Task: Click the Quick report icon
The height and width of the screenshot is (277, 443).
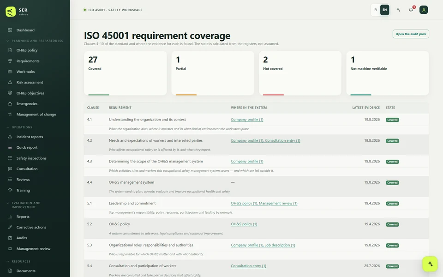Action: tap(10, 147)
